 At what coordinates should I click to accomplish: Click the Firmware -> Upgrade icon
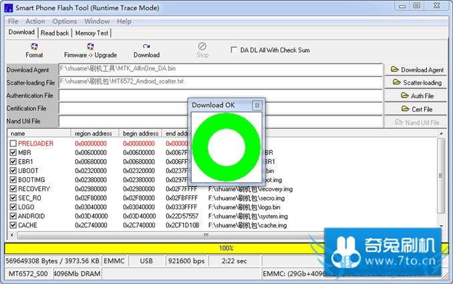[90, 50]
